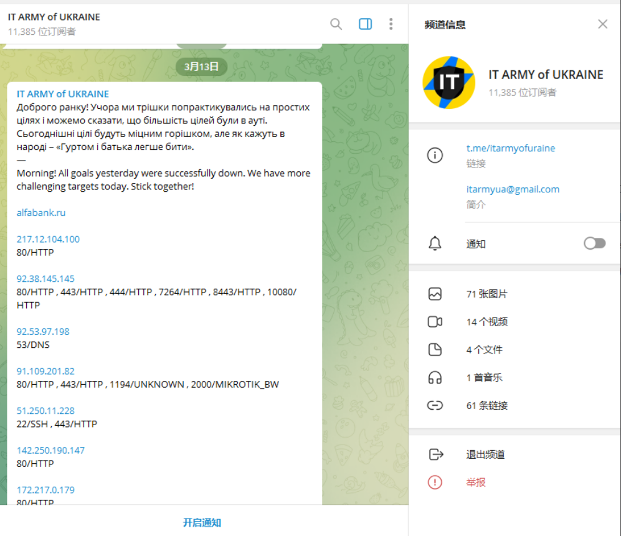621x536 pixels.
Task: Report the channel via red 举报
Action: [476, 482]
